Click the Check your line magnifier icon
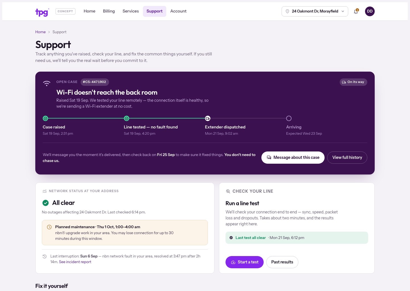 (x=228, y=191)
